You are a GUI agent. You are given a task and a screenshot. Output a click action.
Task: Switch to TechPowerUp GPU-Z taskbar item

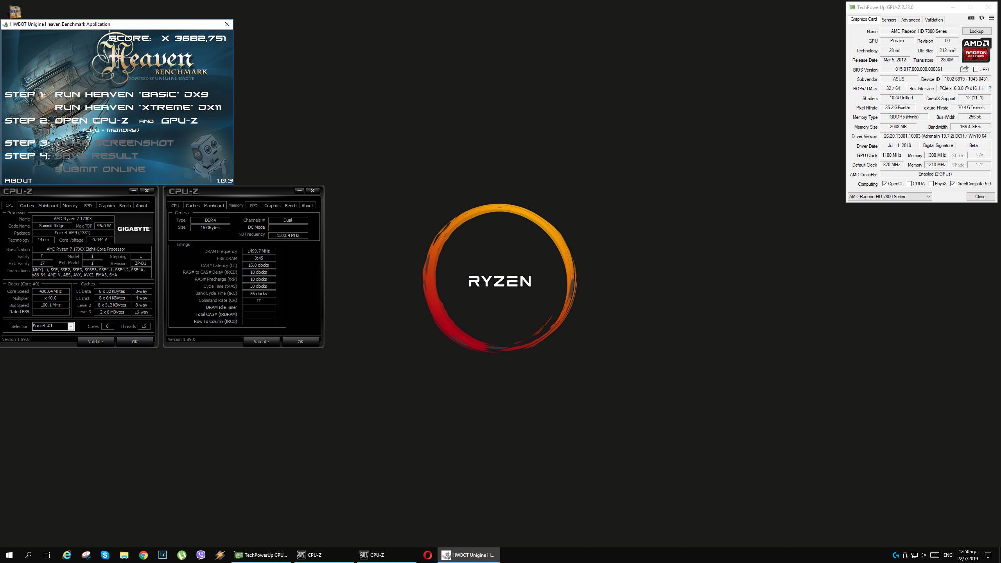pyautogui.click(x=261, y=555)
